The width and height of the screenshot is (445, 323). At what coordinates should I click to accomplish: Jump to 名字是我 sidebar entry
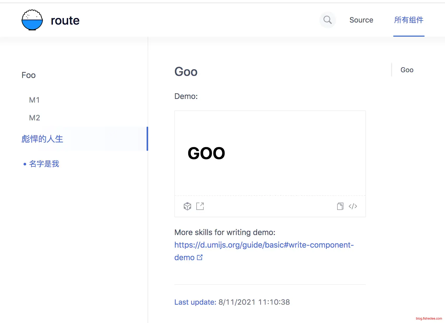[x=44, y=164]
